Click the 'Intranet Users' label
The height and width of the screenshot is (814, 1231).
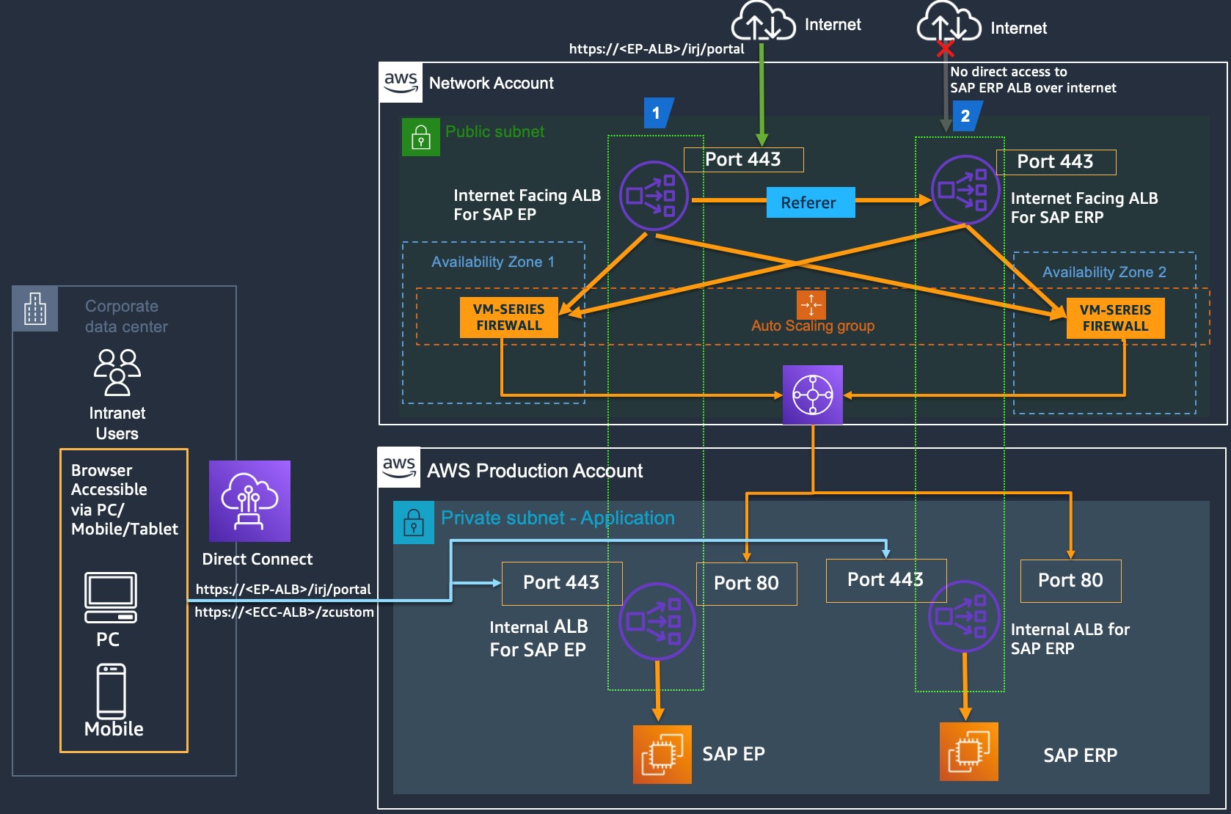click(x=117, y=423)
